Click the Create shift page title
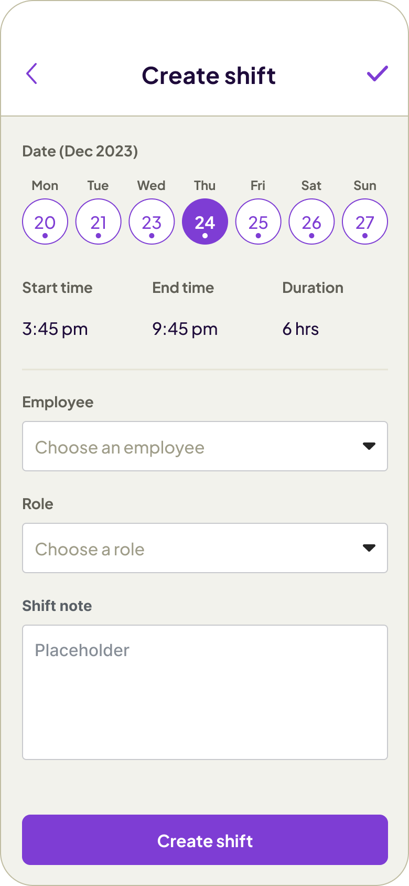The width and height of the screenshot is (409, 886). [209, 76]
